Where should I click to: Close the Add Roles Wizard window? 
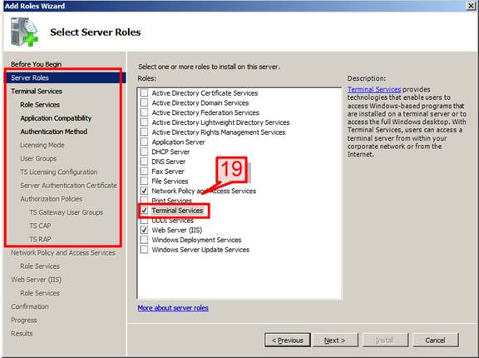tap(472, 6)
